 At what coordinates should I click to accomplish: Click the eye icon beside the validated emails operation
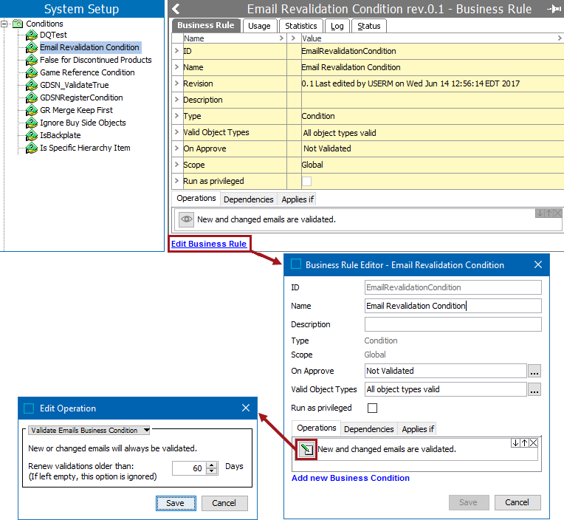tap(187, 219)
